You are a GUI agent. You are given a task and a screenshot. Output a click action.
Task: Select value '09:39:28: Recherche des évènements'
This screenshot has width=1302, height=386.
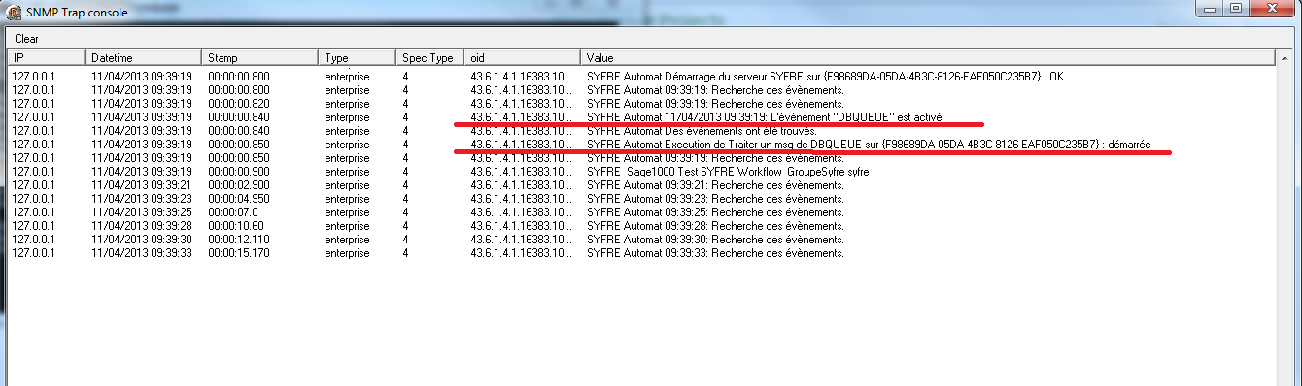(716, 225)
